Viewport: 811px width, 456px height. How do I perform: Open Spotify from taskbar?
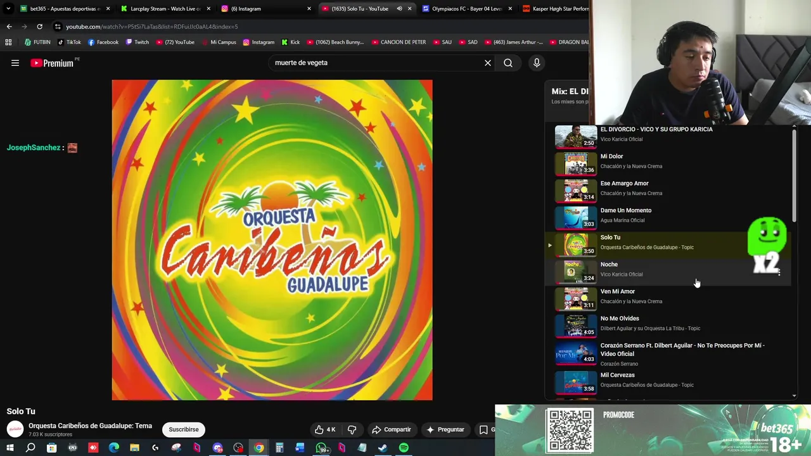pos(404,448)
